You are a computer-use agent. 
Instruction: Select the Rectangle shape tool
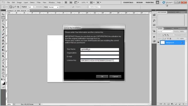3,69
